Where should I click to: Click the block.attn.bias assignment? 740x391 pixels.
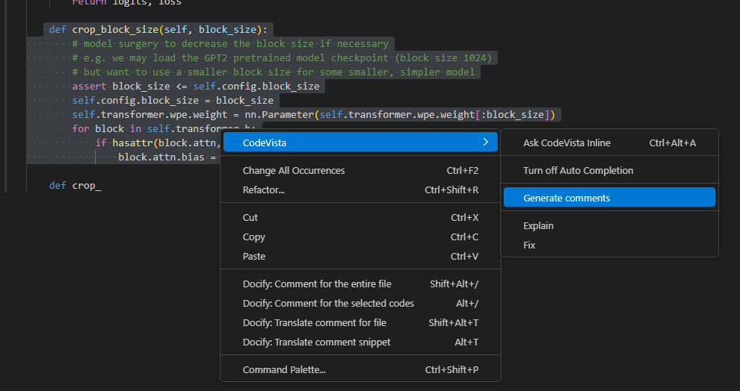(167, 157)
